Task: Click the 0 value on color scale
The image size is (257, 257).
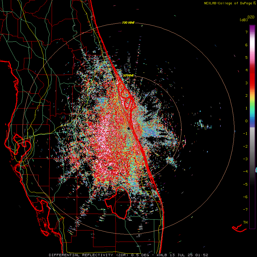Action: [246, 121]
